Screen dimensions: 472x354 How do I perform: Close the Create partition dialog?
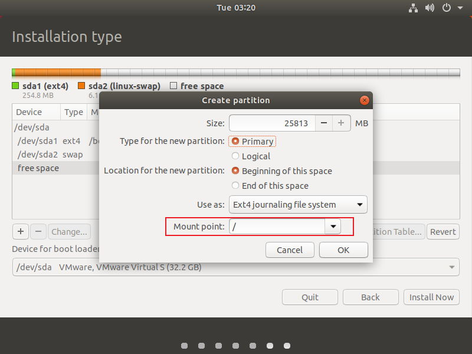point(364,100)
